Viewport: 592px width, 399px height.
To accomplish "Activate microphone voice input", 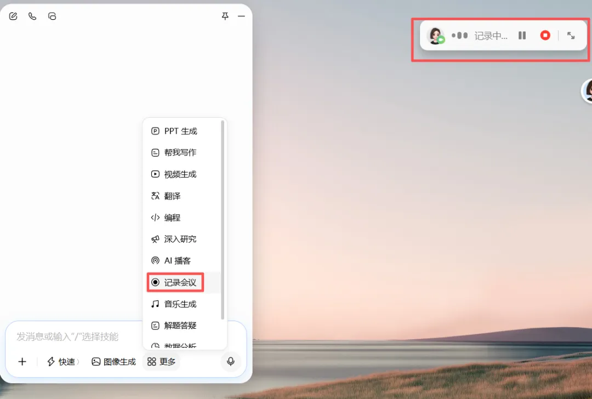I will [231, 362].
